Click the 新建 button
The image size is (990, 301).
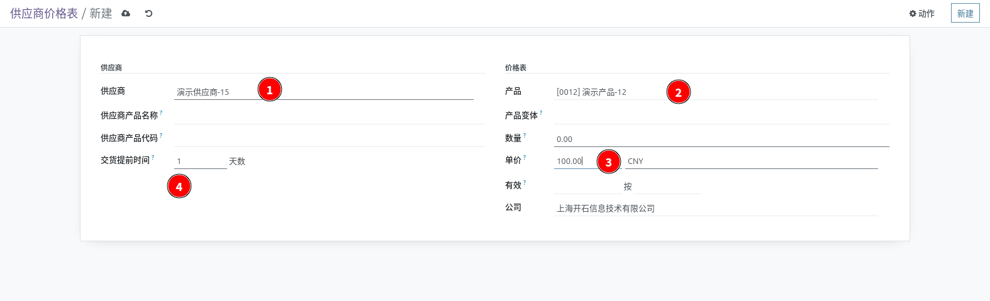965,13
